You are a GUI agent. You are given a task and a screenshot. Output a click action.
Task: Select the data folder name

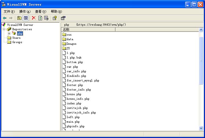click(70, 39)
